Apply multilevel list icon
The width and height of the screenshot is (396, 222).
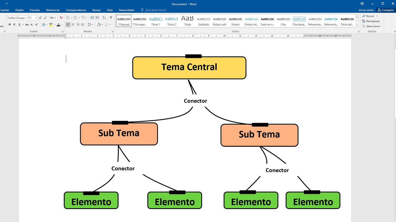coord(83,18)
